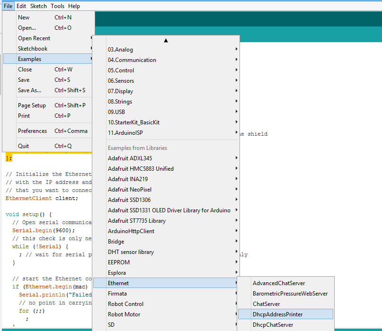Choose Close in File menu

[48, 70]
